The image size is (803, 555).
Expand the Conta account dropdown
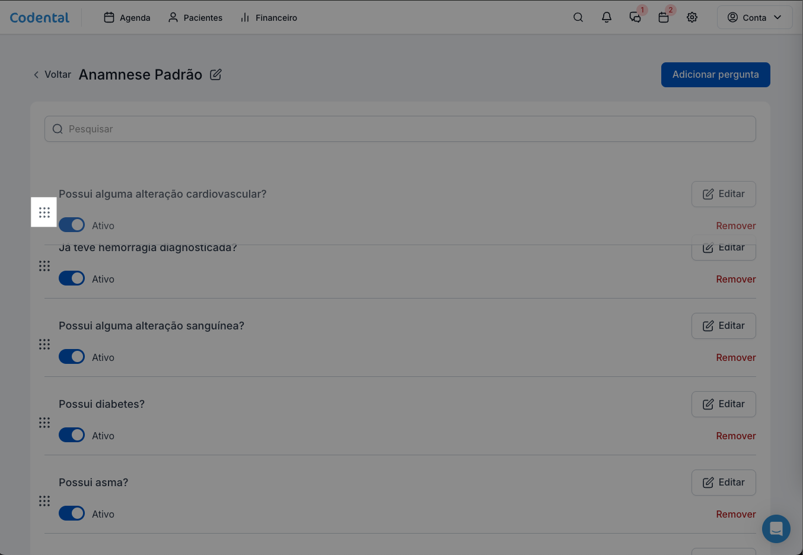[x=754, y=17]
